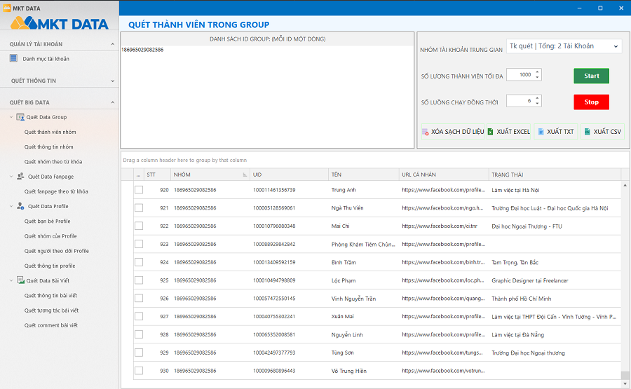The image size is (631, 389).
Task: Click the Quét Data Profile user icon
Action: click(x=20, y=206)
